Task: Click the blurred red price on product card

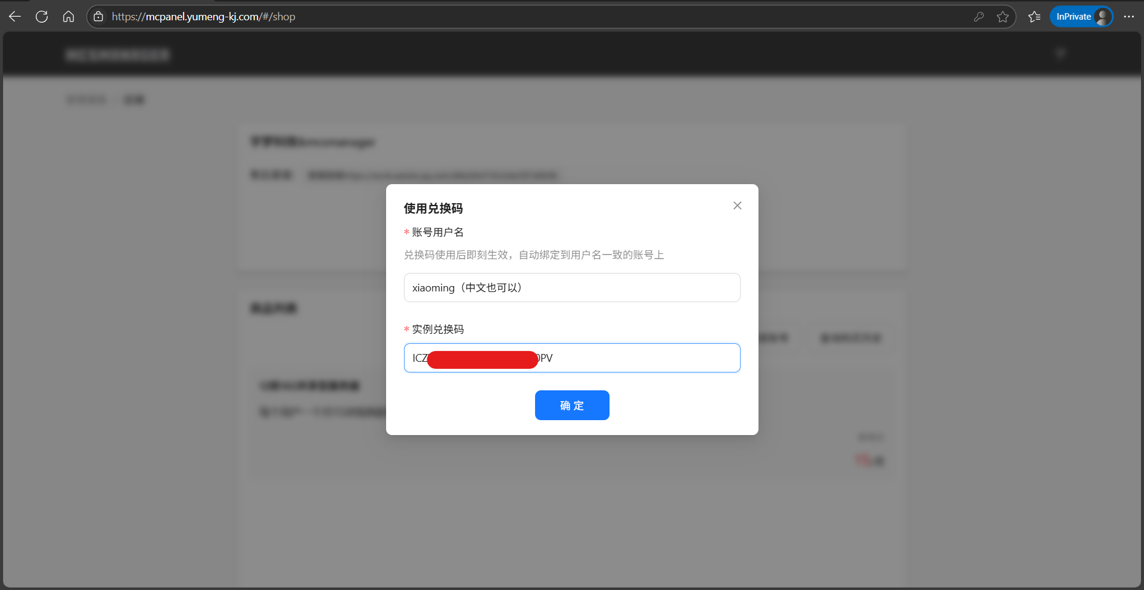Action: 870,460
